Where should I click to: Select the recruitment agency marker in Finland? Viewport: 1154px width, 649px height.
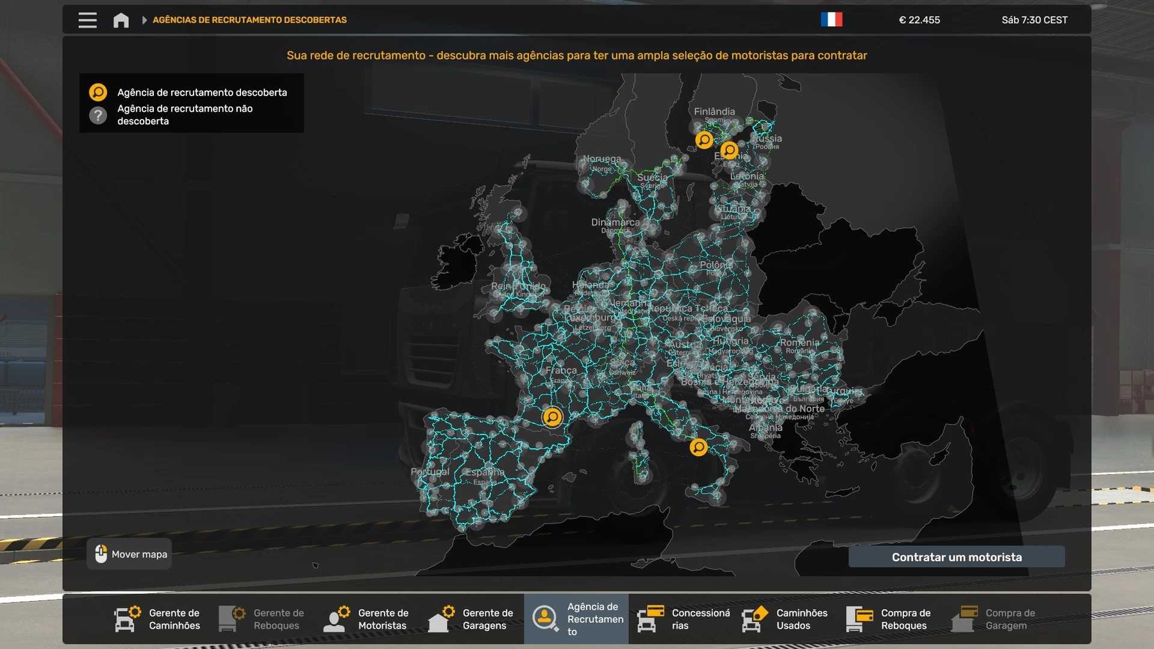(704, 140)
